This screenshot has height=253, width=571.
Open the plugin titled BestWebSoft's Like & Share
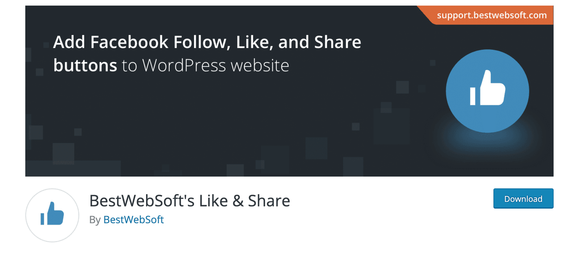(x=190, y=200)
